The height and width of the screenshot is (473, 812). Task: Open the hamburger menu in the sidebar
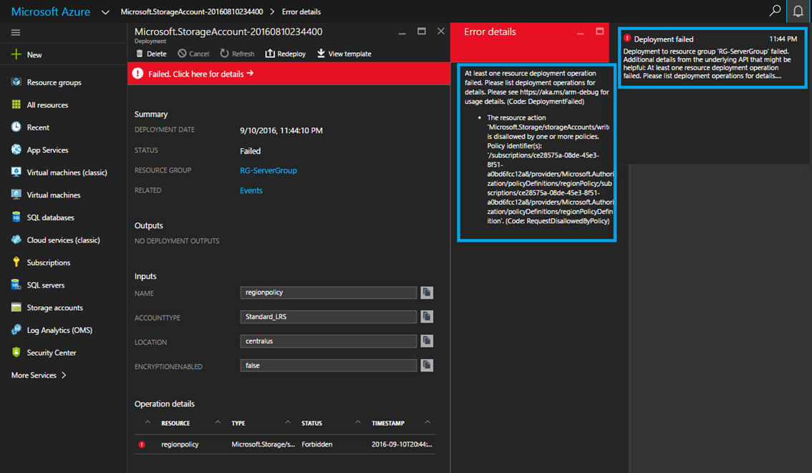16,33
